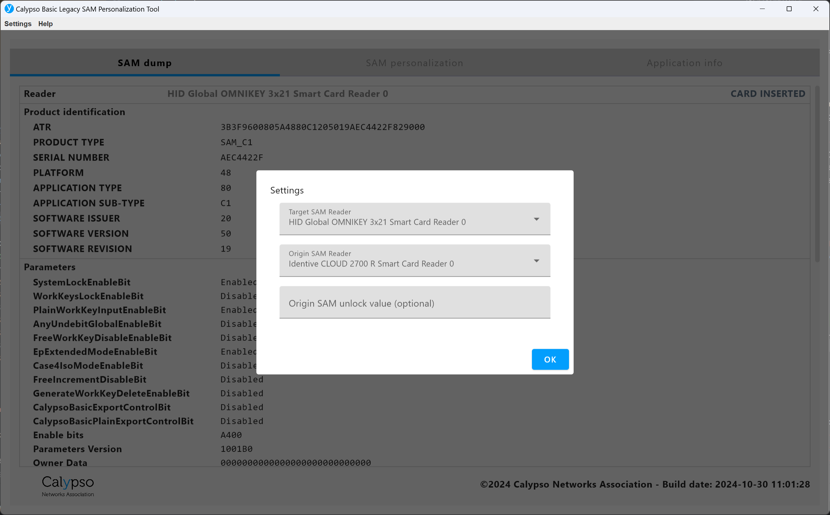Select the Target SAM Reader combo box
The height and width of the screenshot is (515, 830).
[415, 219]
